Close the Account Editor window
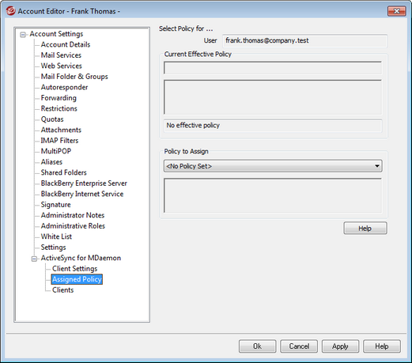Viewport: 412px width, 363px height. (x=396, y=11)
